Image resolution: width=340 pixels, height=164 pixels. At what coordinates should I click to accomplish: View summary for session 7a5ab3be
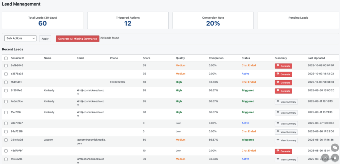tap(286, 102)
